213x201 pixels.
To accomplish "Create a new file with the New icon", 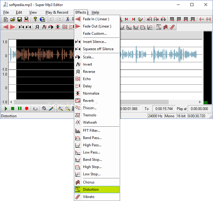I will pyautogui.click(x=6, y=19).
